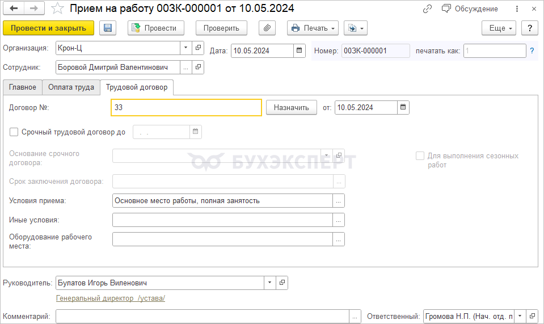Click Провести и закрыть button
Viewport: 544px width, 324px height.
click(x=48, y=28)
